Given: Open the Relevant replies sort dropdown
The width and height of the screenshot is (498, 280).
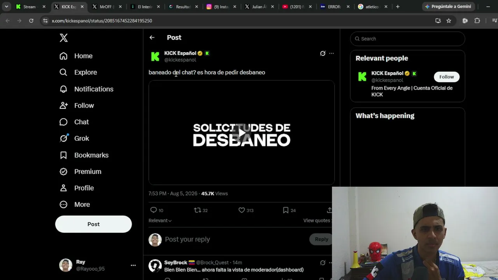Looking at the screenshot, I should click(x=160, y=220).
